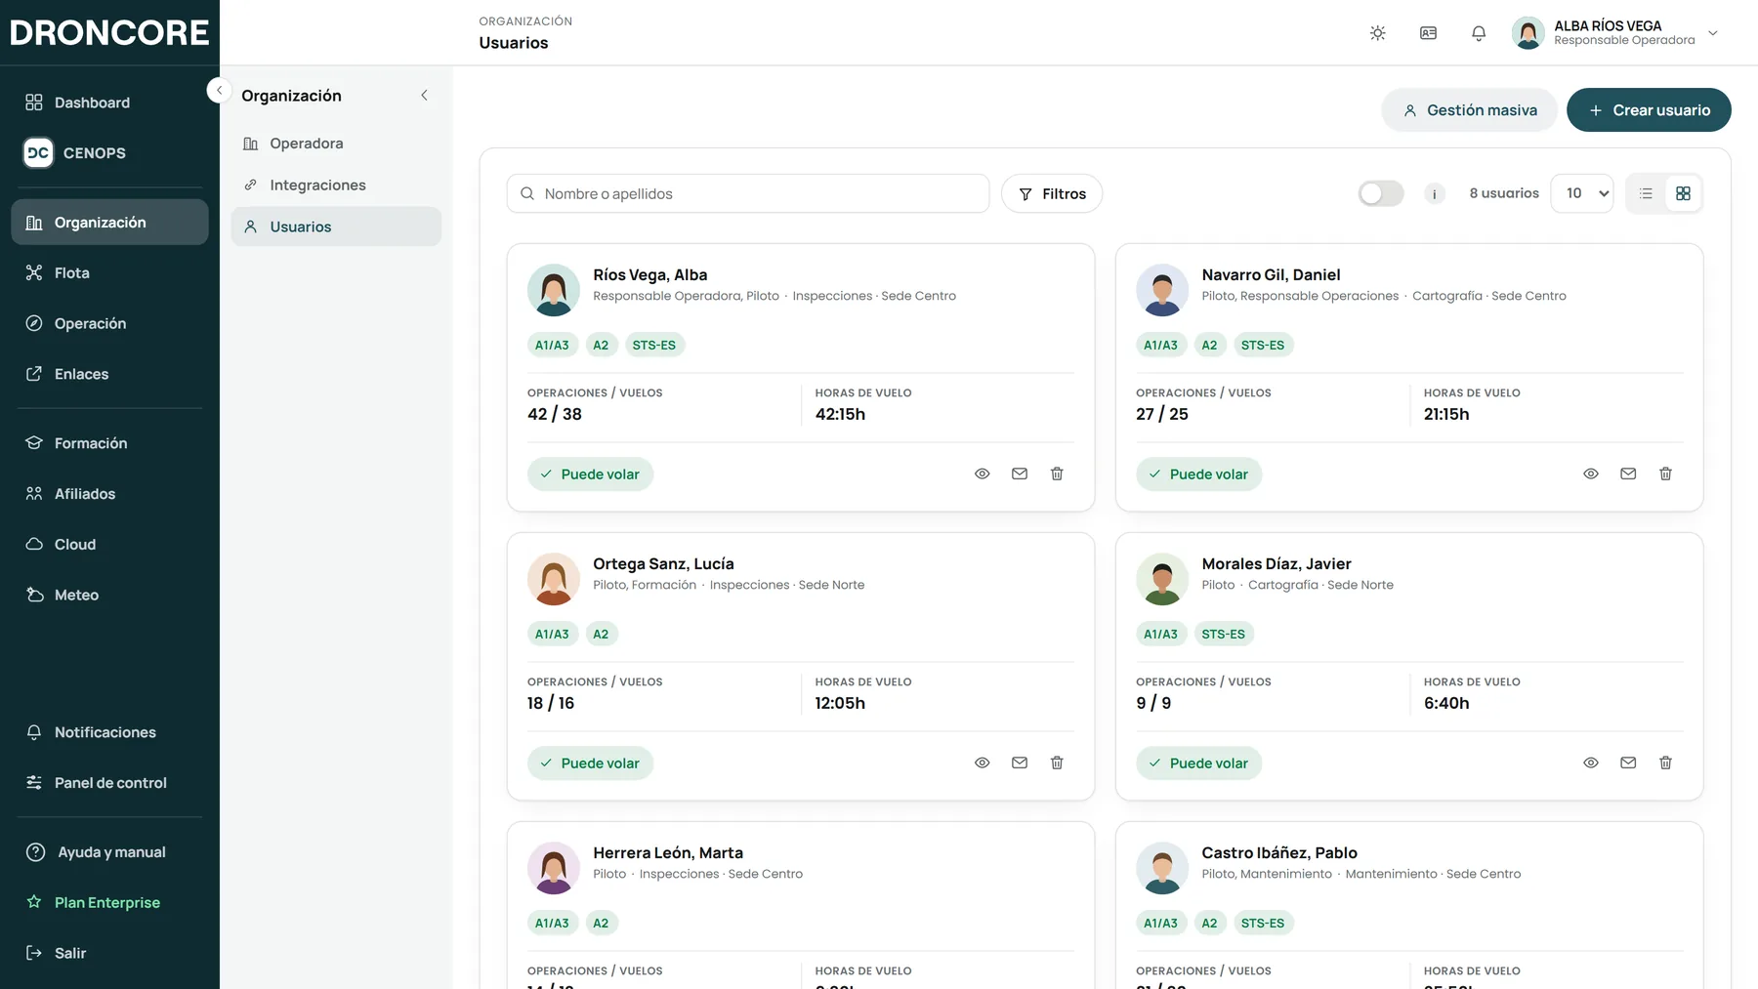Image resolution: width=1758 pixels, height=989 pixels.
Task: Send email to Ríos Vega, Alba
Action: pyautogui.click(x=1020, y=474)
